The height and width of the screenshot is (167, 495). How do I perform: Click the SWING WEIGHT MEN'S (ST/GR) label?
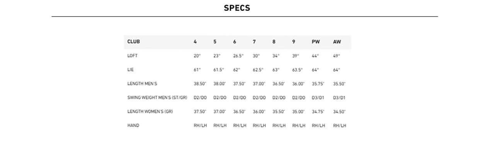157,98
